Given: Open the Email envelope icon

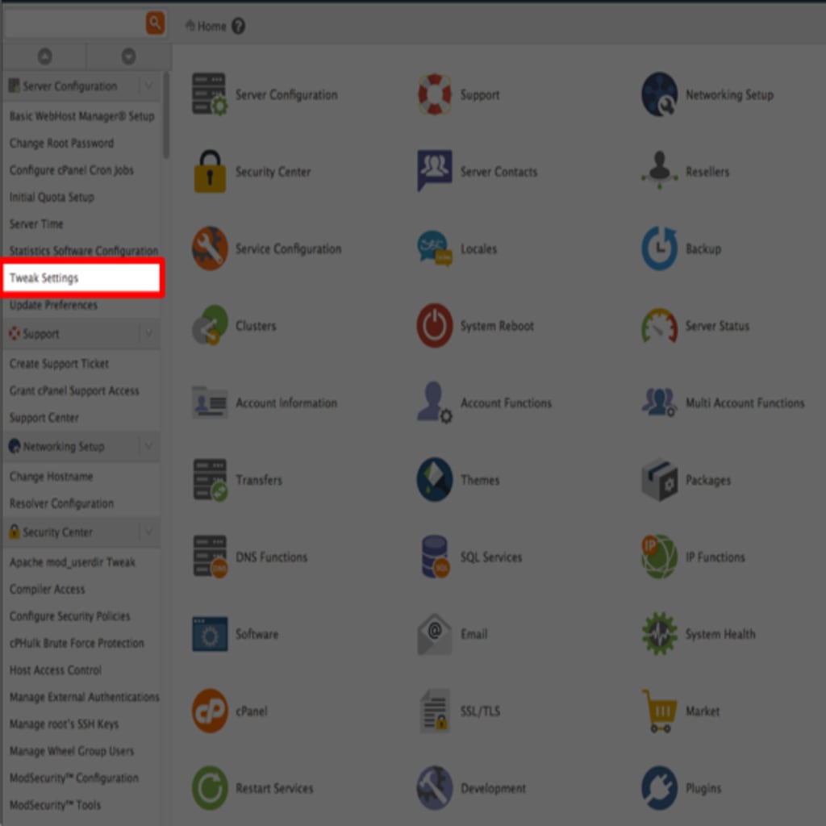Looking at the screenshot, I should pyautogui.click(x=434, y=634).
